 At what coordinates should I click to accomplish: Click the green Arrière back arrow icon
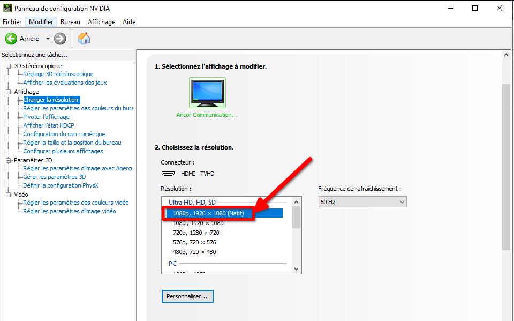point(11,39)
